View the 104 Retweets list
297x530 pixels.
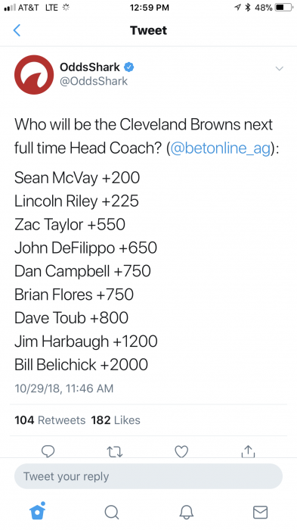click(x=50, y=420)
